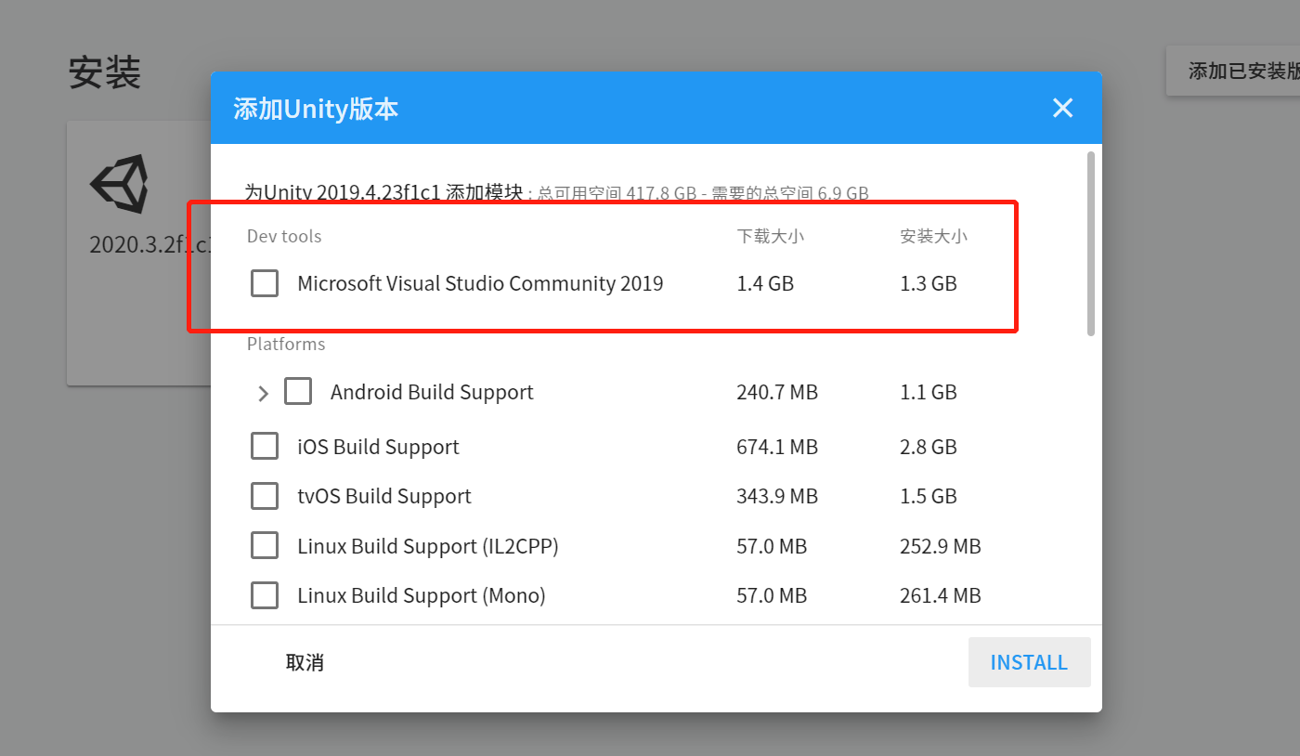
Task: Click the dialog's vertical scrollbar thumb
Action: (x=1091, y=242)
